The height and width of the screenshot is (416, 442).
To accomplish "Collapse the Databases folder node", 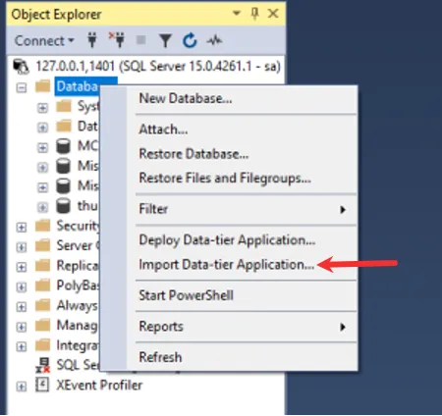I will (22, 87).
